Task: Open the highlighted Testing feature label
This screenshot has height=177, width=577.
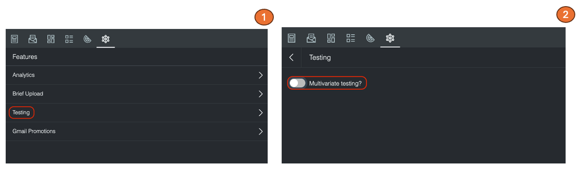Action: [x=21, y=113]
